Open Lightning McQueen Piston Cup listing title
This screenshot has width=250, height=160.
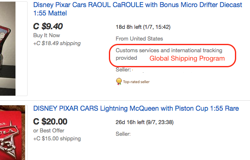[136, 109]
